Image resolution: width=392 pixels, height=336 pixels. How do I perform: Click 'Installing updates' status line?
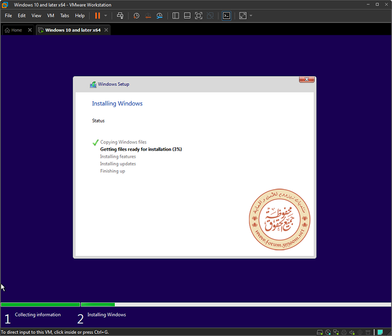coord(118,164)
